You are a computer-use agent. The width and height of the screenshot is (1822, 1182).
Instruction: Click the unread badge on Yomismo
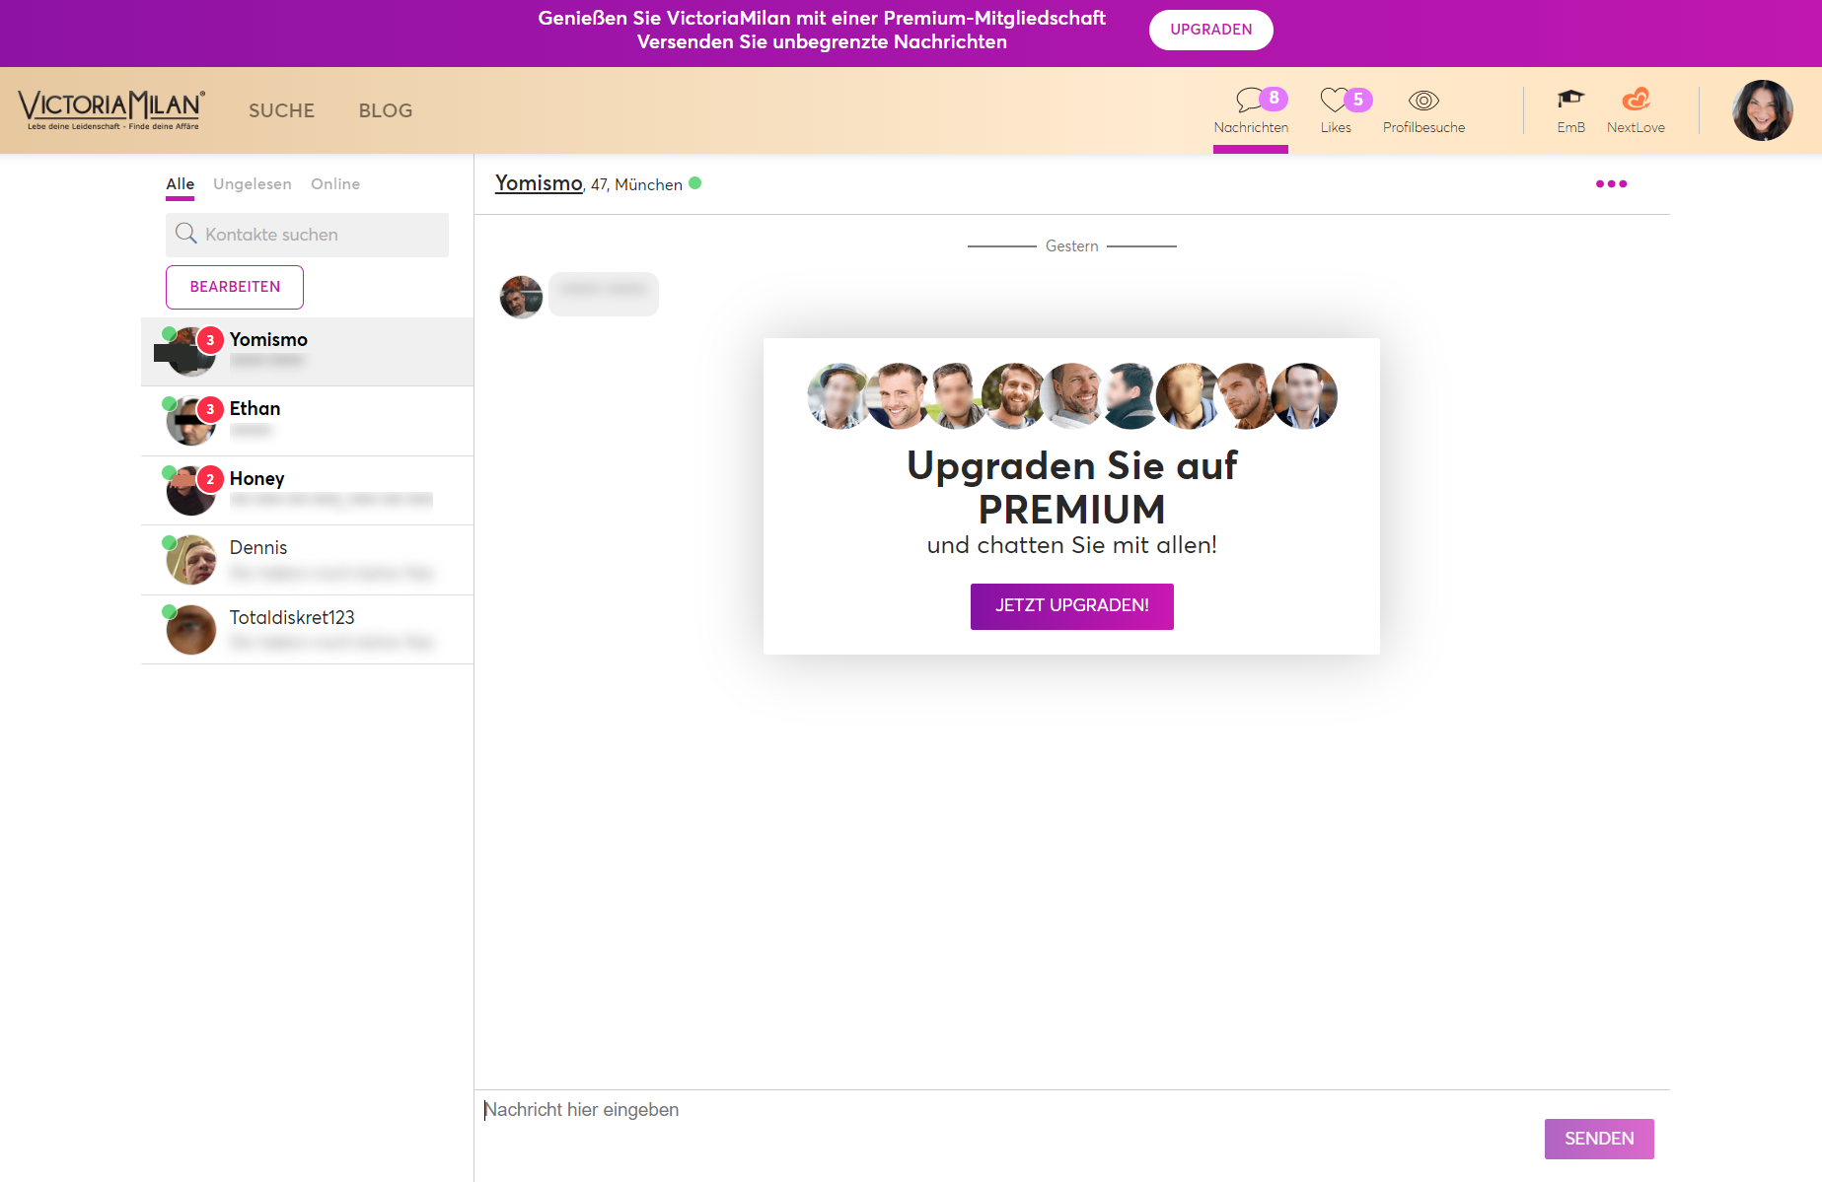tap(210, 340)
